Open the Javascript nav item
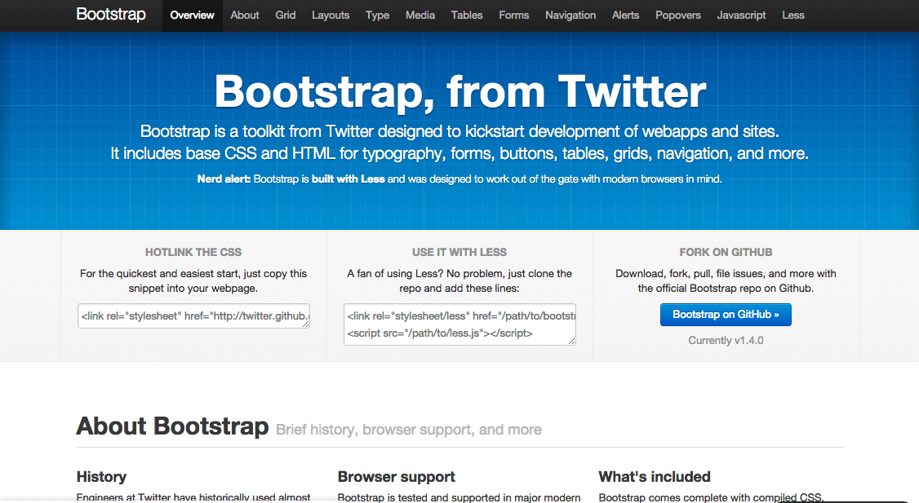The height and width of the screenshot is (503, 919). pos(741,15)
